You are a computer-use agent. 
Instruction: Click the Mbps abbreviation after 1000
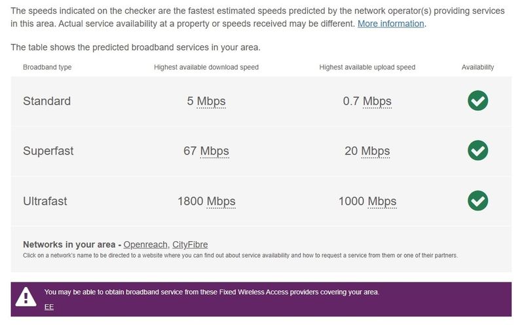tap(382, 201)
